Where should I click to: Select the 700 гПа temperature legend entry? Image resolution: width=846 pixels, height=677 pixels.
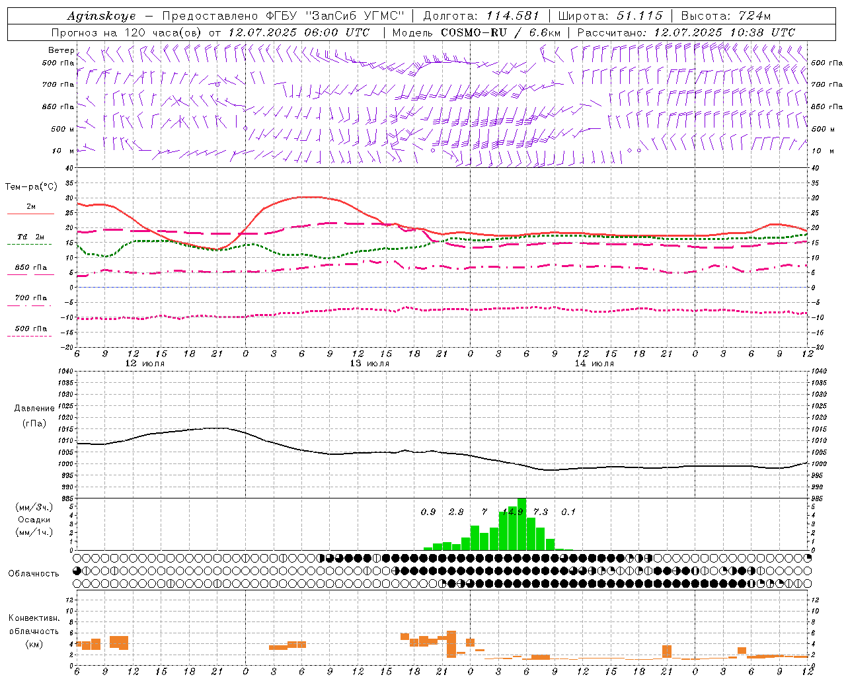tap(30, 298)
